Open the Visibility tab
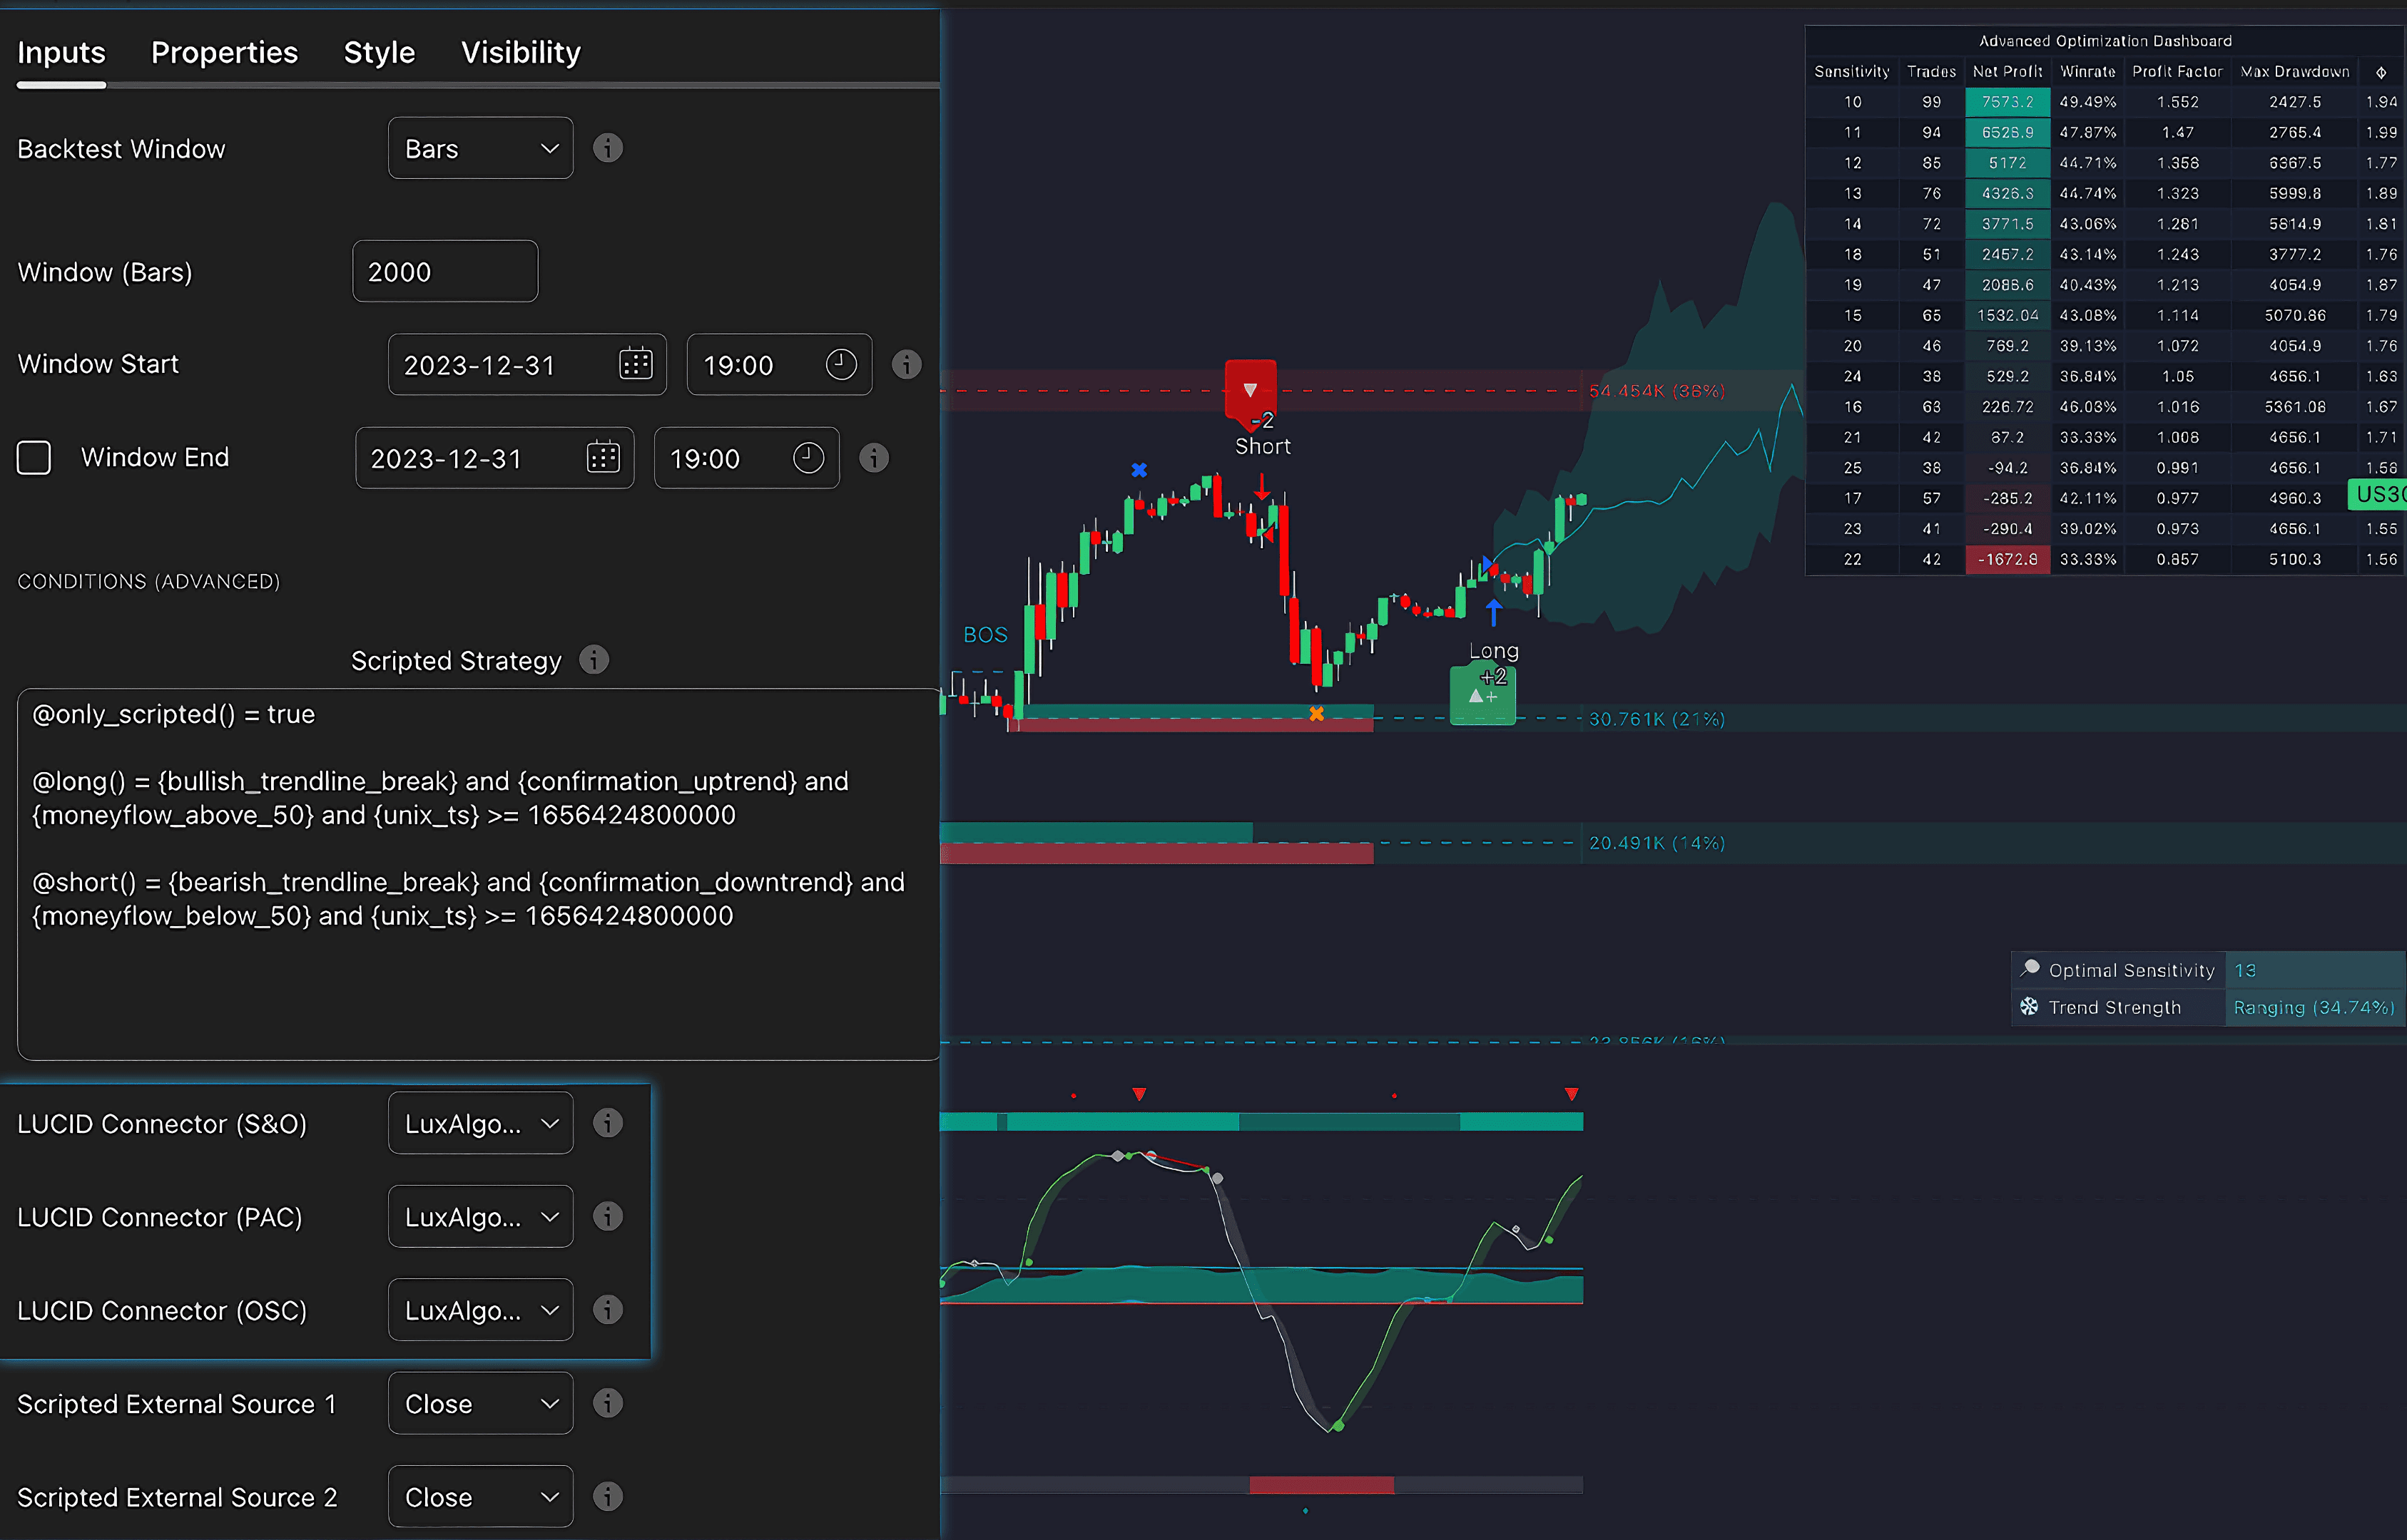This screenshot has width=2407, height=1540. (x=520, y=52)
